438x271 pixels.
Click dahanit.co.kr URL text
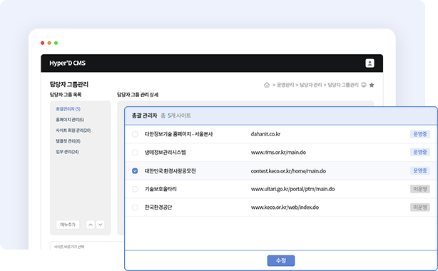[x=265, y=134]
